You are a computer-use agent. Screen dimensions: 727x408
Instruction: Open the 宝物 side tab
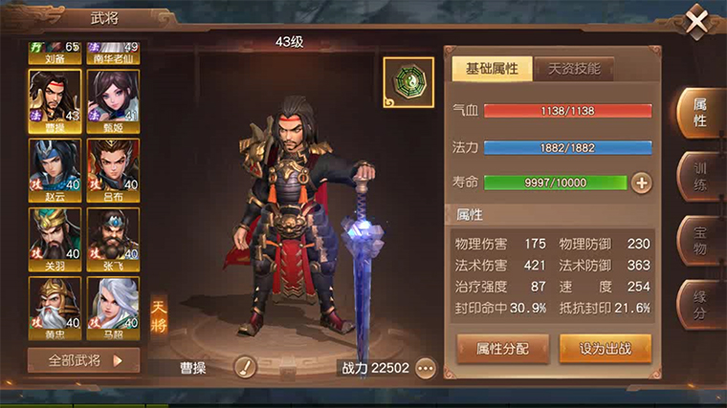(x=699, y=241)
